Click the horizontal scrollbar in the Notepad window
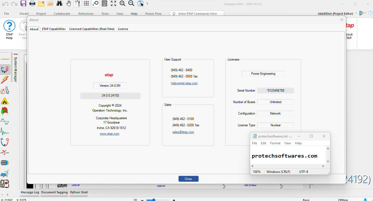 (288, 166)
